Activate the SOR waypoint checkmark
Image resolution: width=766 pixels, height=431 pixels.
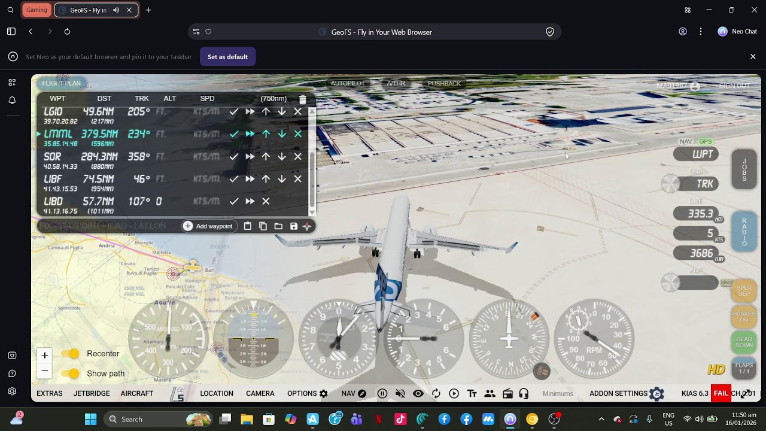point(234,156)
